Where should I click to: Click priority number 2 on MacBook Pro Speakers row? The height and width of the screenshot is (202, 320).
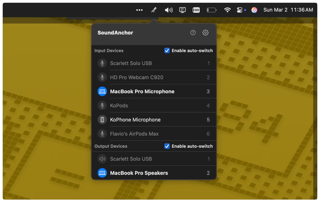(208, 173)
